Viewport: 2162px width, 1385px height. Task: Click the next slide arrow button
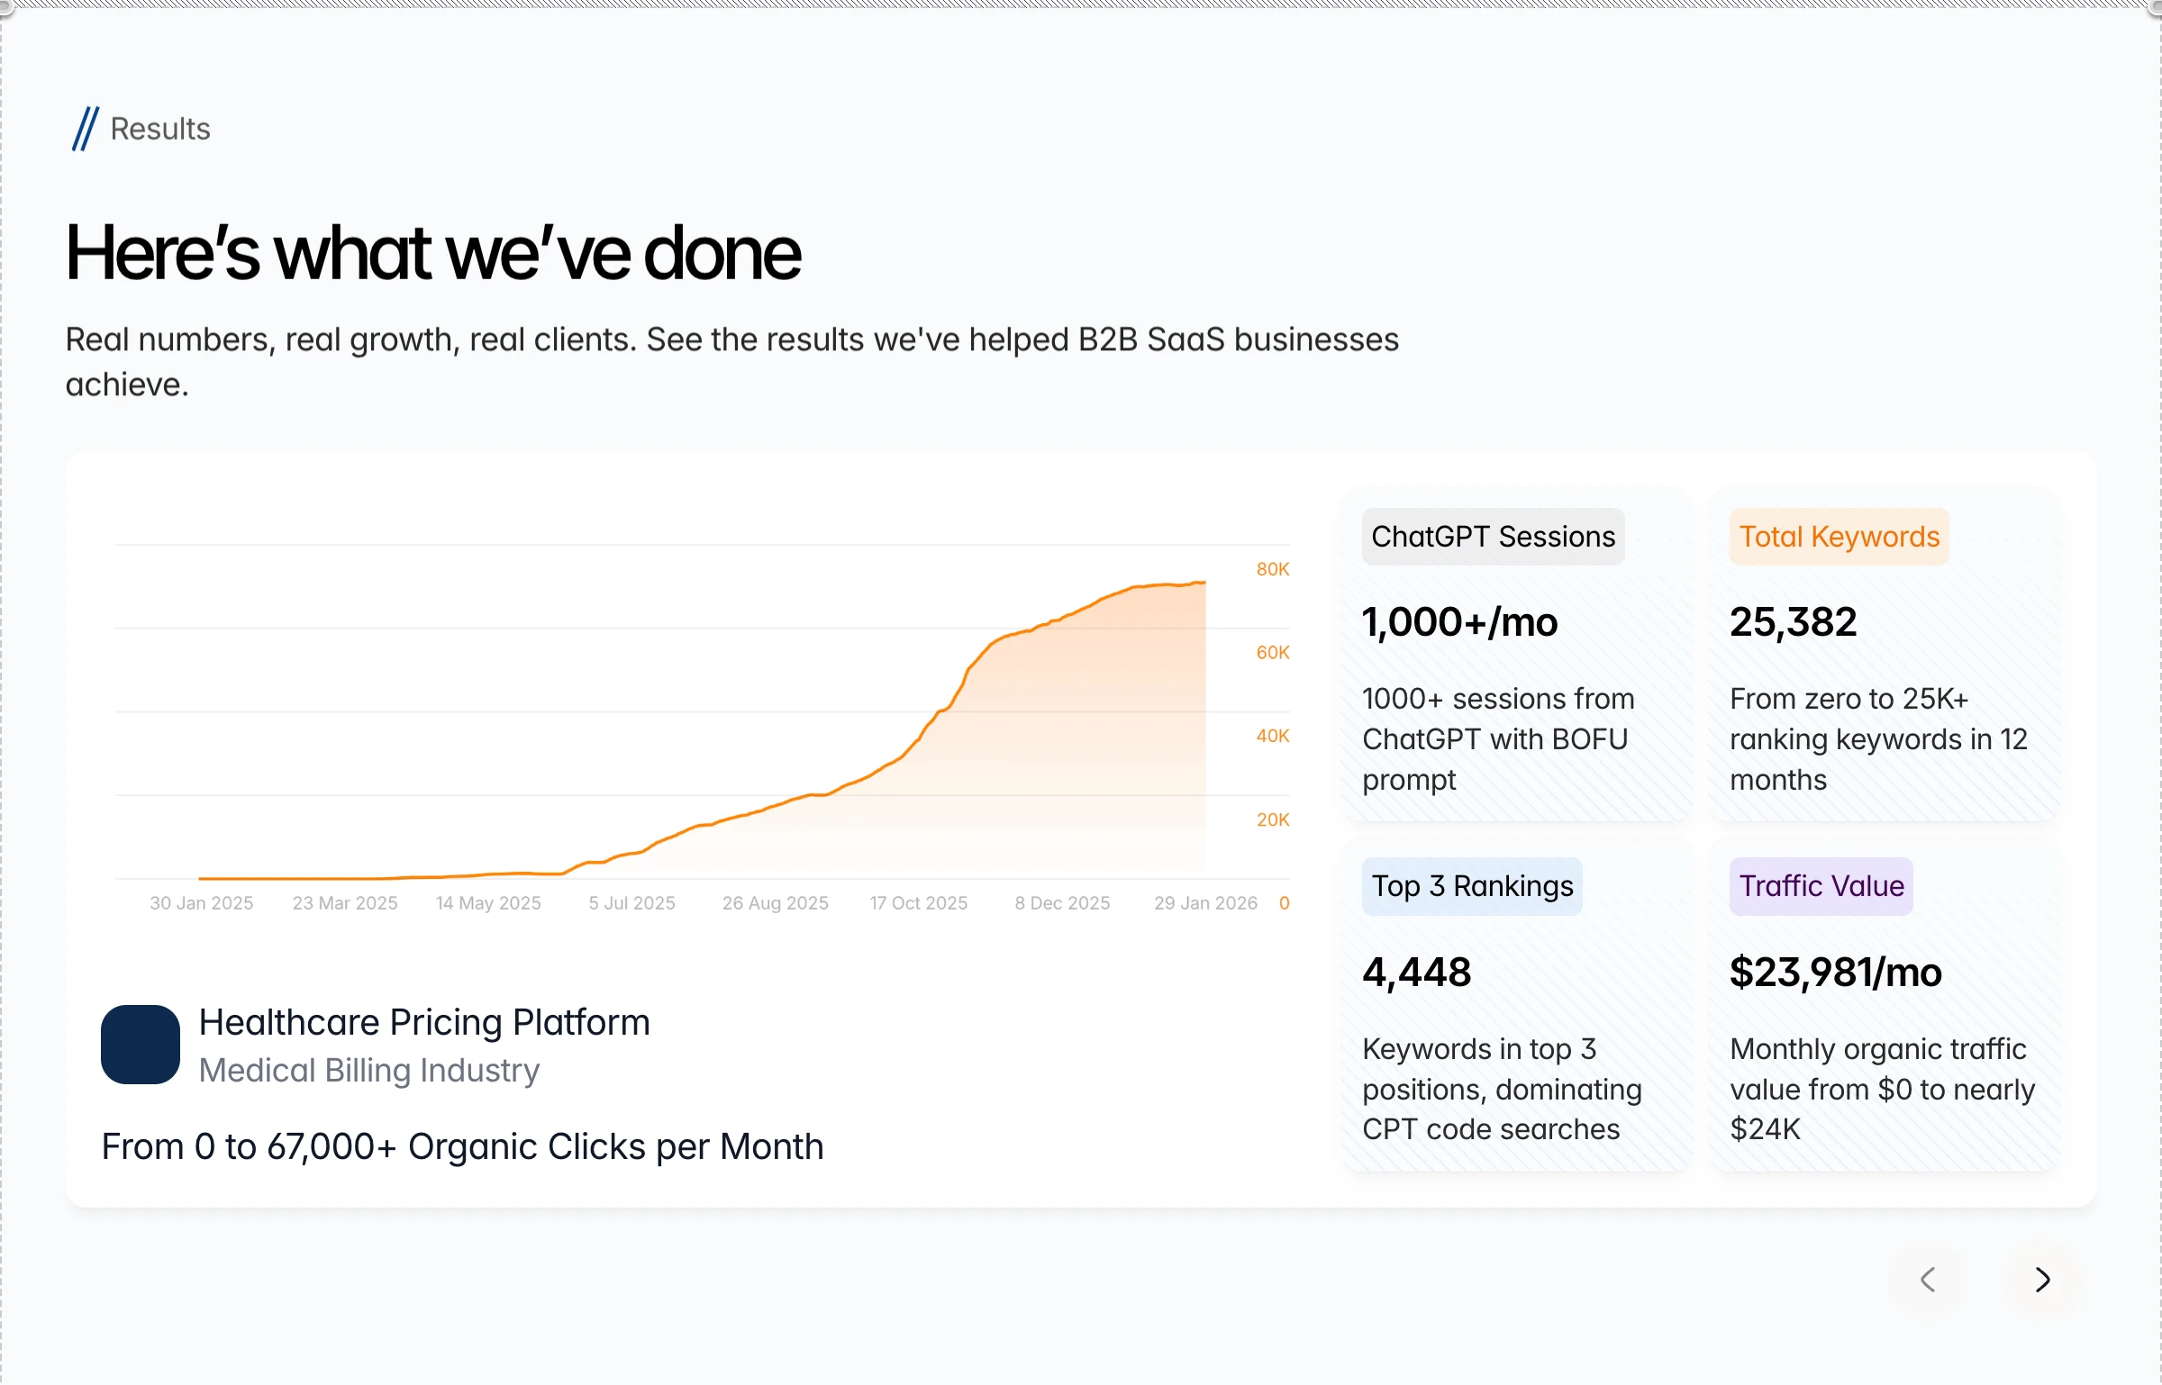(x=2042, y=1279)
